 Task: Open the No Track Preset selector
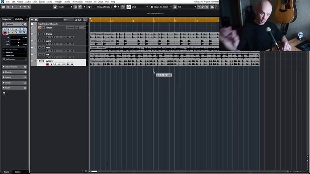(x=15, y=49)
